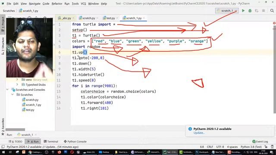Viewport: 276px width, 155px height.
Task: Open the VCS menu
Action: (83, 3)
